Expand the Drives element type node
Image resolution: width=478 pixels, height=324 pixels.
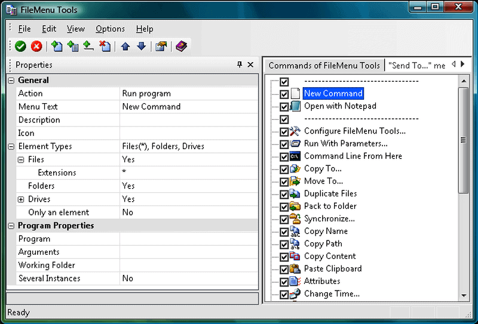point(22,199)
